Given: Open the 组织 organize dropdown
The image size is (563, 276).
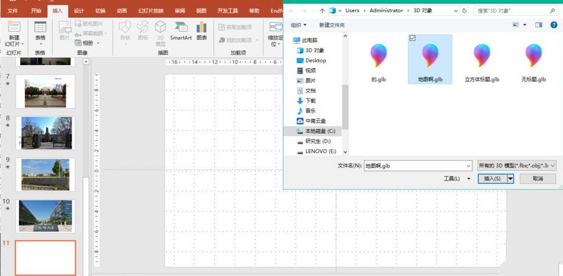Looking at the screenshot, I should coord(298,25).
